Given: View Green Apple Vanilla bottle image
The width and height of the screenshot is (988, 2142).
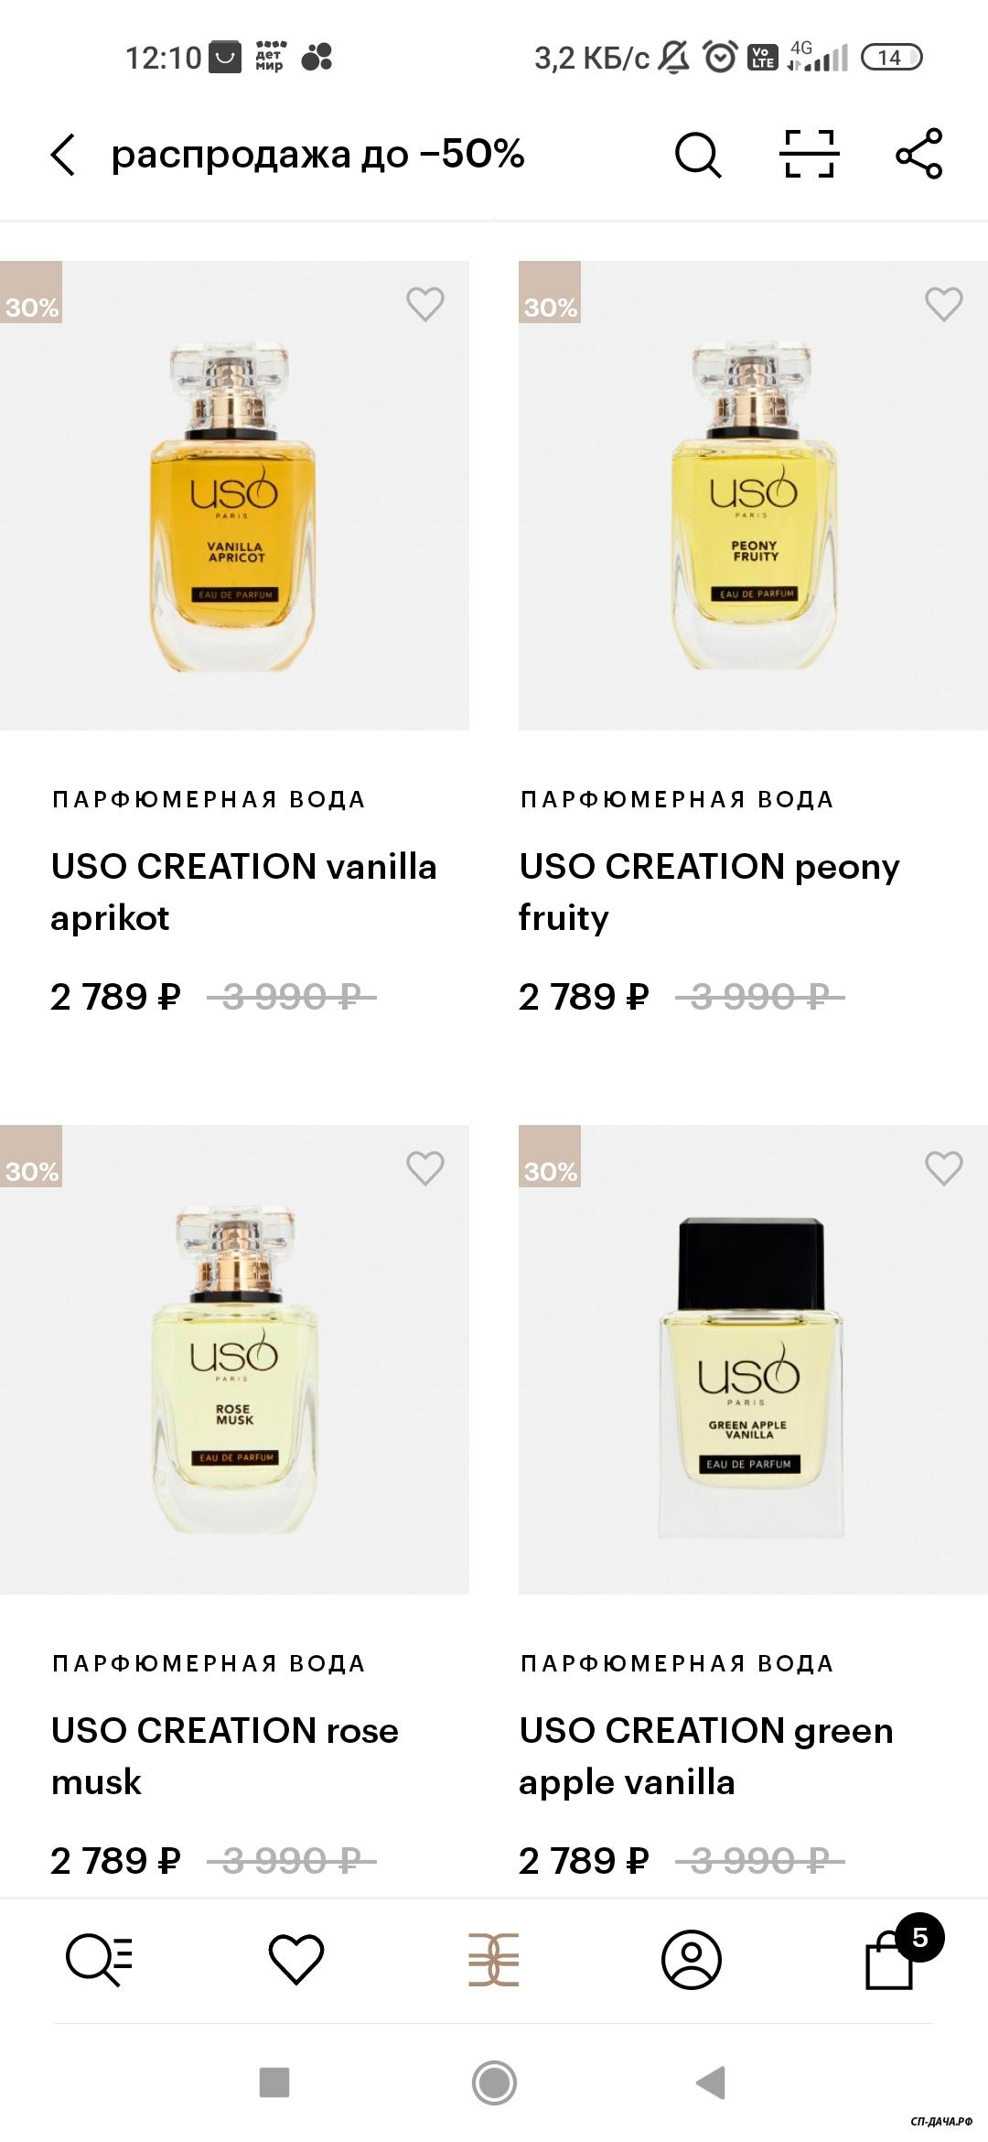Looking at the screenshot, I should (x=750, y=1378).
